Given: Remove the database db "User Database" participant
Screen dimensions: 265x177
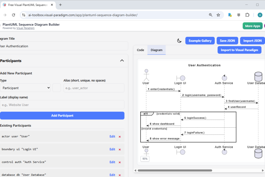Looking at the screenshot, I should click(120, 175).
